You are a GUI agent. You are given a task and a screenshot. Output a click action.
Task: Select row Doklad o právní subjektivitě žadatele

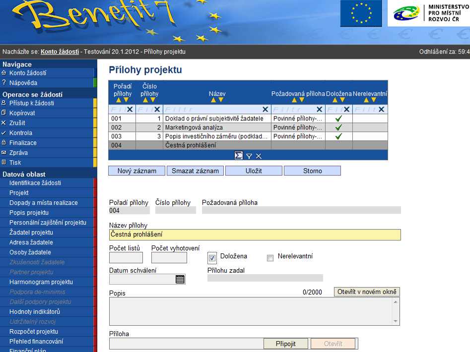(x=248, y=118)
